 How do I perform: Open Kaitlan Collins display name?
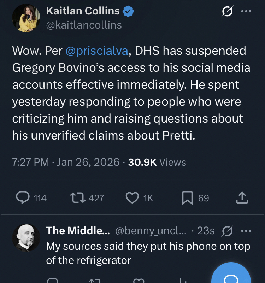coord(83,11)
